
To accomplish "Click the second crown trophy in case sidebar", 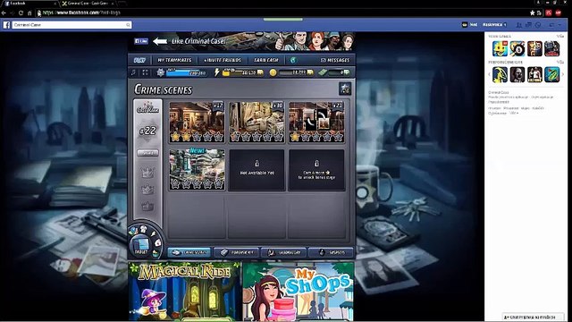I will pos(147,190).
